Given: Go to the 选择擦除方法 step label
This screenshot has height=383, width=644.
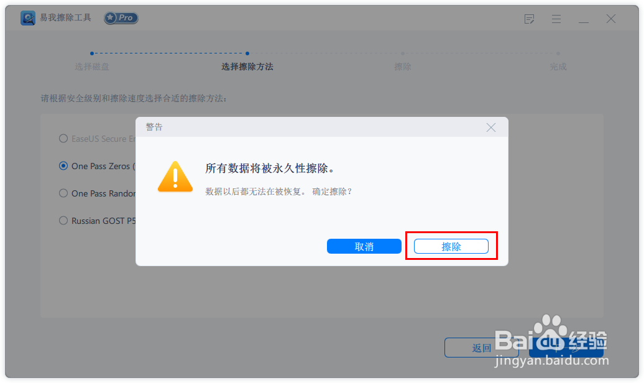Looking at the screenshot, I should click(x=247, y=67).
